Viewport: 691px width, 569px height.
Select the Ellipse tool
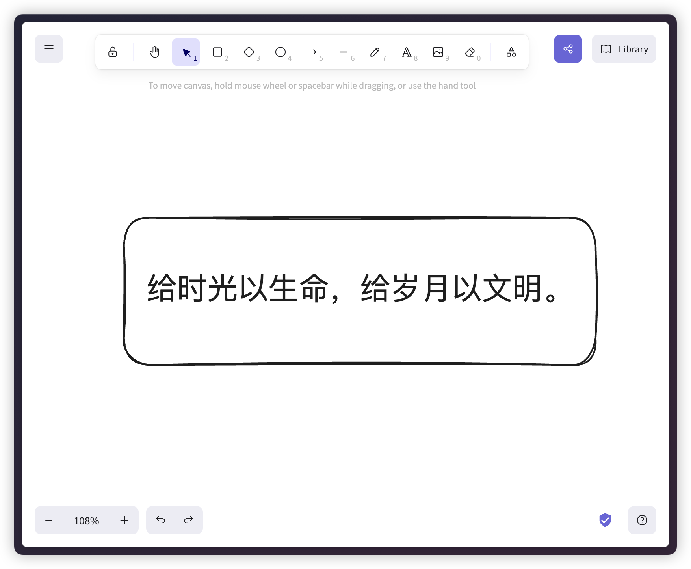coord(280,52)
